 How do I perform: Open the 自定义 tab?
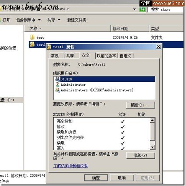(126, 56)
